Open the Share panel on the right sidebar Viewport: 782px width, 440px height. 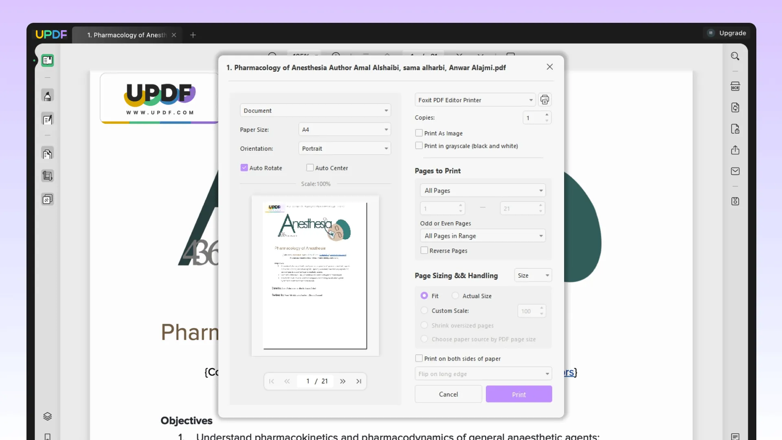(736, 150)
